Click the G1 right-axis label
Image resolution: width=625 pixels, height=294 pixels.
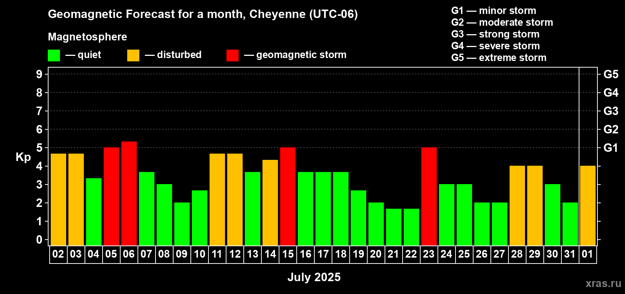click(611, 148)
